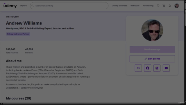Click the 45,595 reviews count
The height and width of the screenshot is (105, 186).
29,49
